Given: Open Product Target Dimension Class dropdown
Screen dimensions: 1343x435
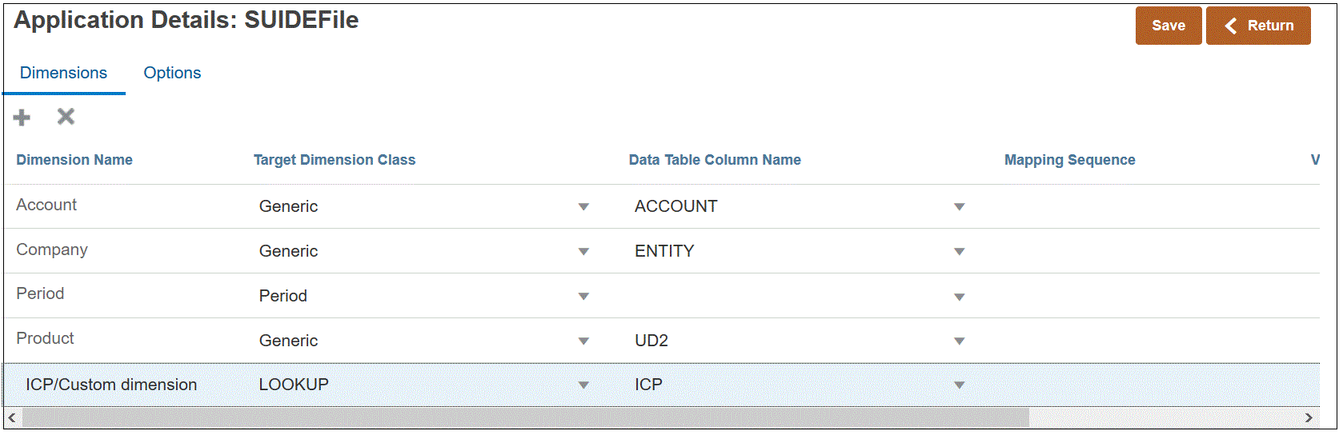Looking at the screenshot, I should click(x=583, y=341).
